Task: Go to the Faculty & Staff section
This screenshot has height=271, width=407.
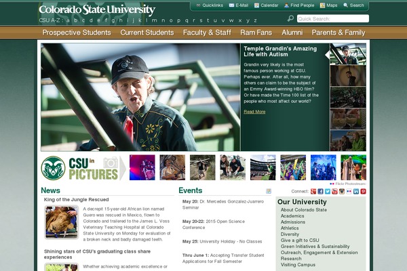Action: tap(207, 33)
